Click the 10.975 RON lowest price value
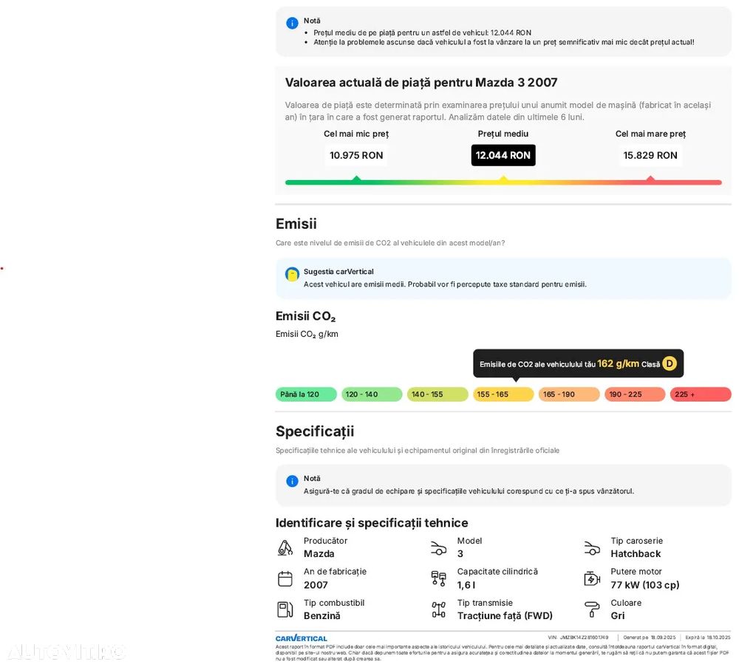Image resolution: width=739 pixels, height=667 pixels. (356, 155)
